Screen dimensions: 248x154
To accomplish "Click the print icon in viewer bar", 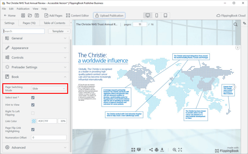I will click(x=157, y=150).
